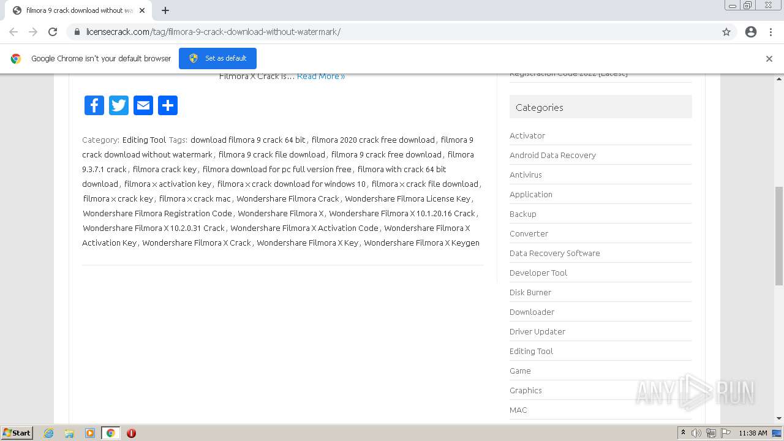Open Editing Tool category link under post
Image resolution: width=784 pixels, height=441 pixels.
pyautogui.click(x=144, y=140)
